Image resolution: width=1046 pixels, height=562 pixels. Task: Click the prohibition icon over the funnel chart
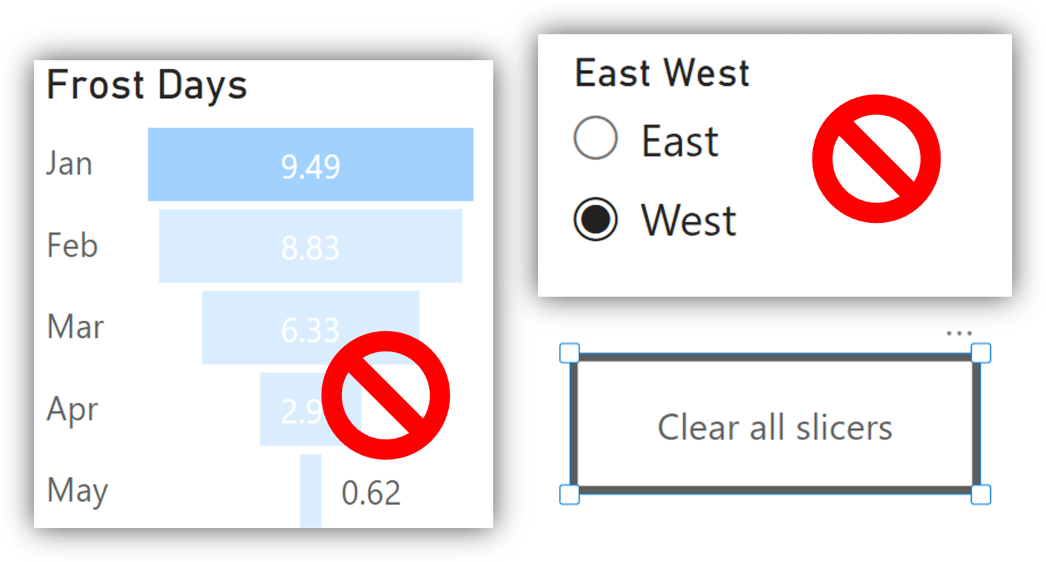pyautogui.click(x=385, y=395)
